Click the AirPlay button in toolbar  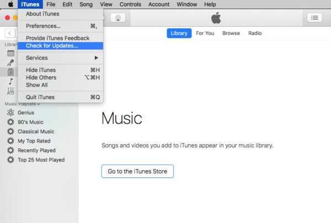[118, 18]
